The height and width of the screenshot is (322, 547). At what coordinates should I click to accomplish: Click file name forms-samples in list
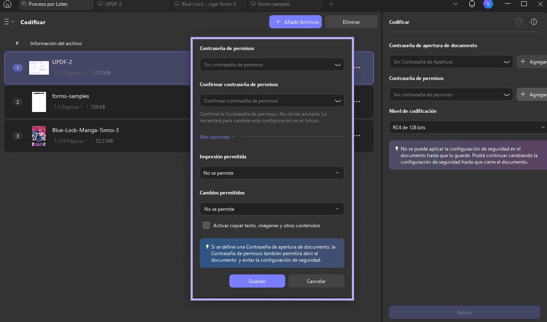point(71,96)
